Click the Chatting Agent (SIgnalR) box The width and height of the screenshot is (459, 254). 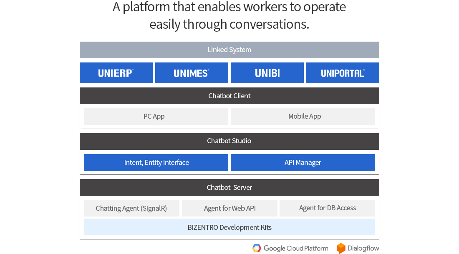131,208
